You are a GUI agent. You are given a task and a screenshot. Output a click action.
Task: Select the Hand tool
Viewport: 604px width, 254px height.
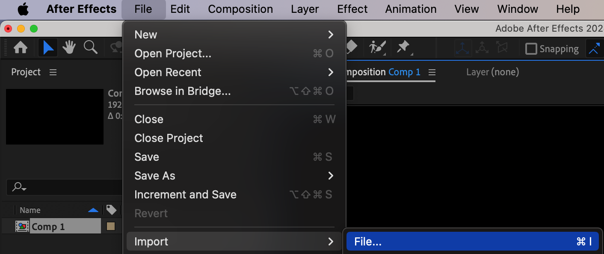coord(69,47)
